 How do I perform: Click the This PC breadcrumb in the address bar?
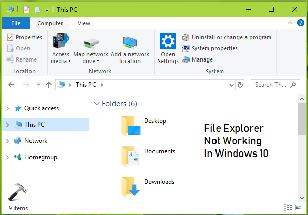click(x=86, y=85)
